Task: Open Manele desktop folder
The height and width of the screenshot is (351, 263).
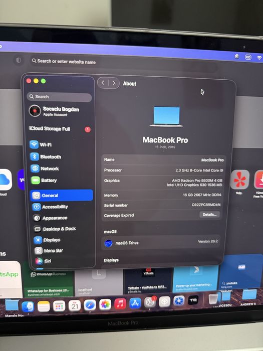Action: coord(13,308)
